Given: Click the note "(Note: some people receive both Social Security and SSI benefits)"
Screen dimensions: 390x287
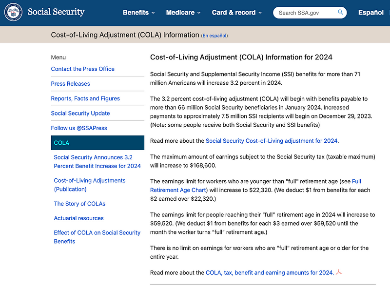Looking at the screenshot, I should [x=235, y=125].
